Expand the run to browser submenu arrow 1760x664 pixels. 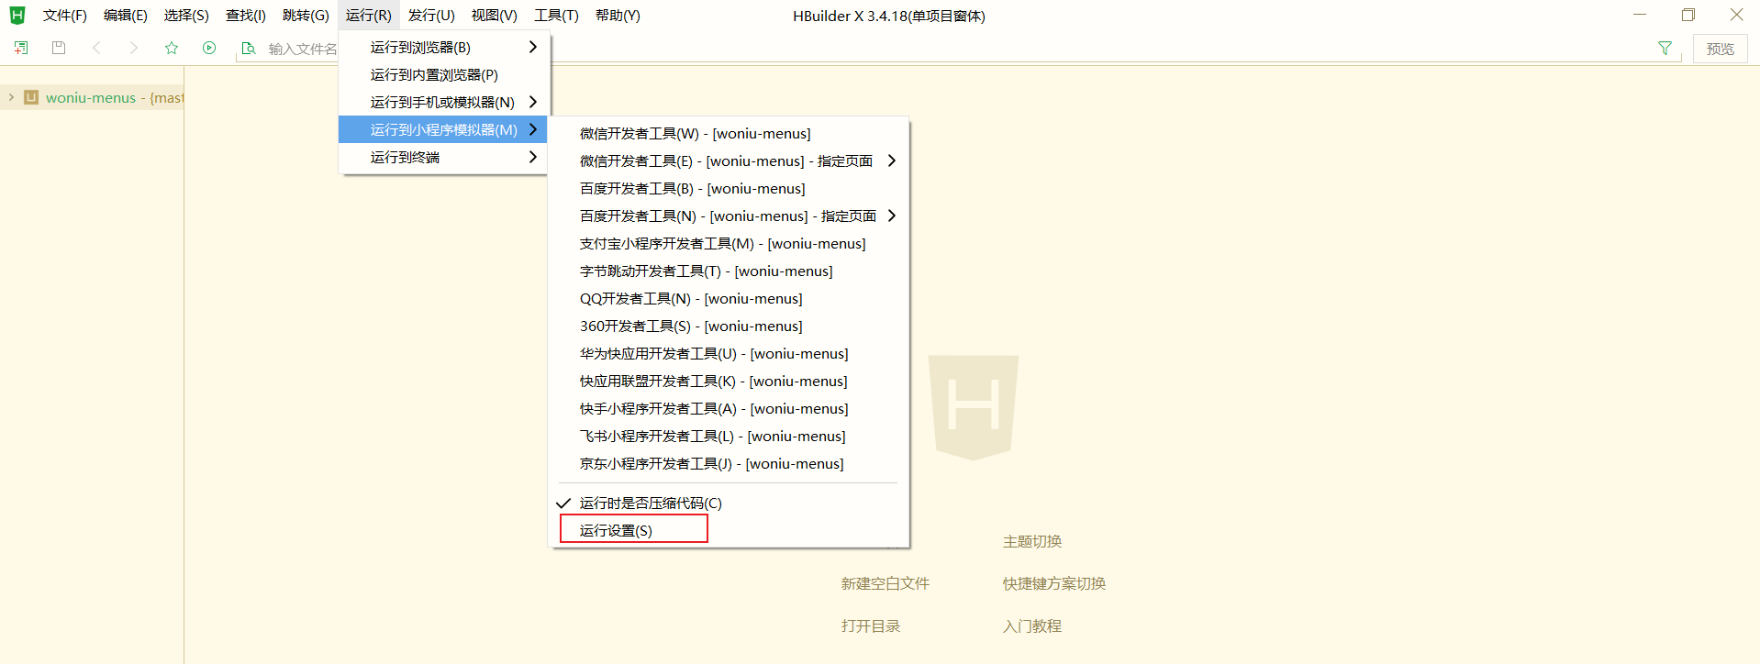point(532,47)
